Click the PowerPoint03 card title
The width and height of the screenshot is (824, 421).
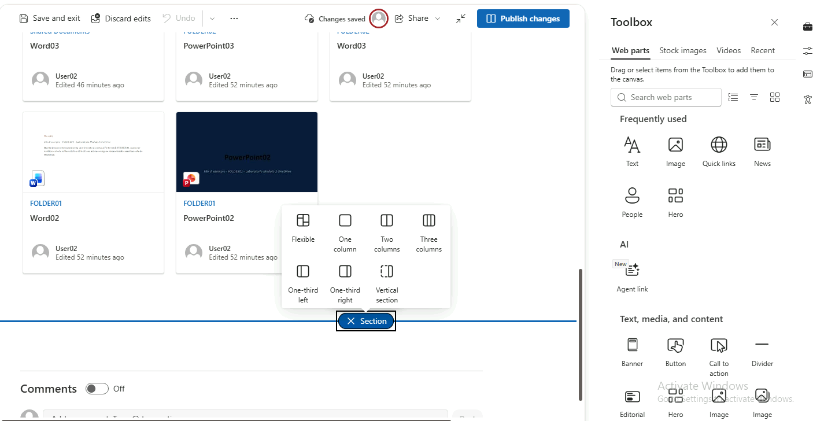pos(209,46)
